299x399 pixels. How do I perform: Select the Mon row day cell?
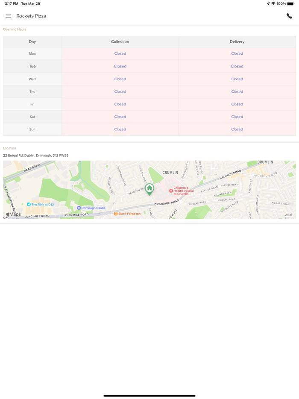[x=32, y=53]
